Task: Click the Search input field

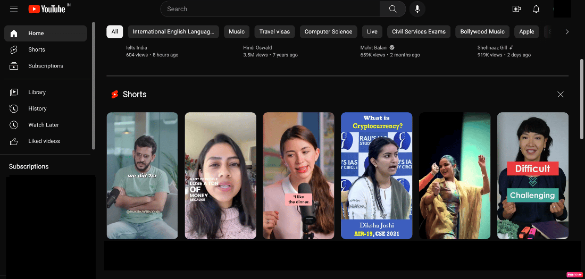Action: (x=270, y=9)
